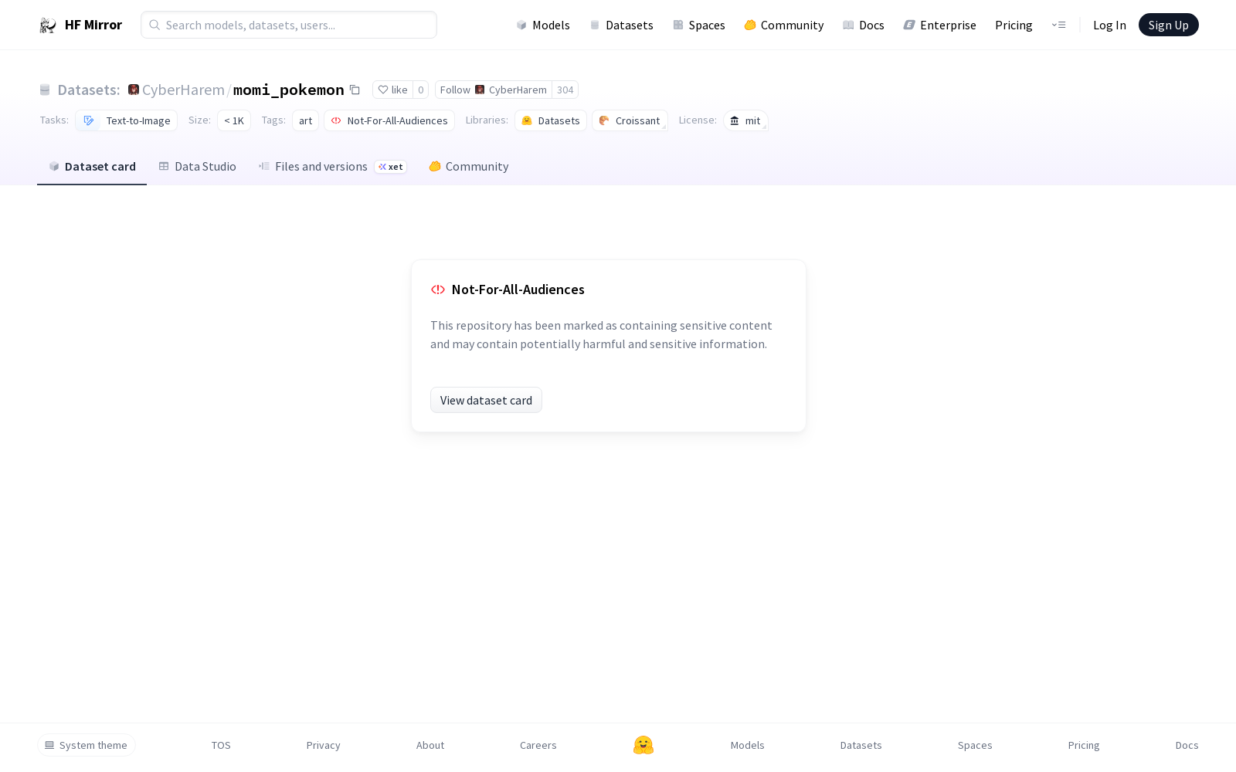
Task: Open the Pricing footer link
Action: pyautogui.click(x=1083, y=745)
